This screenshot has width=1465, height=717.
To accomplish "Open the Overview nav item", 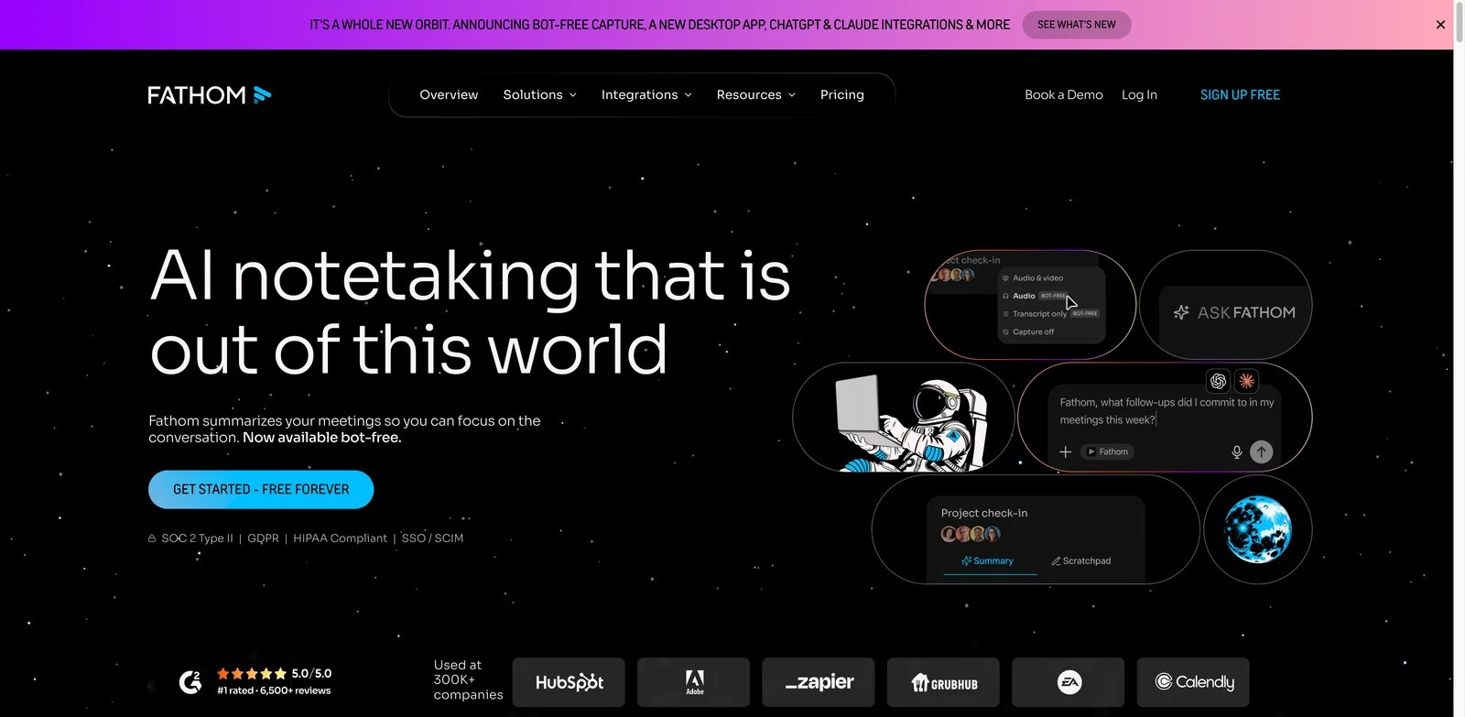I will 449,94.
